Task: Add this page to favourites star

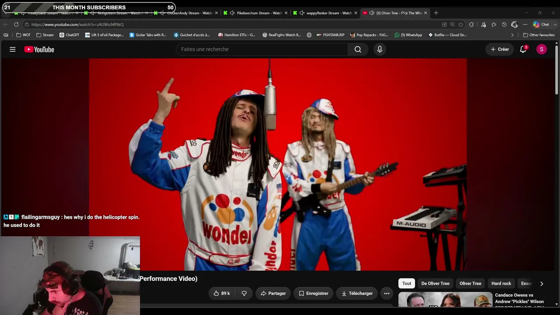Action: point(461,24)
